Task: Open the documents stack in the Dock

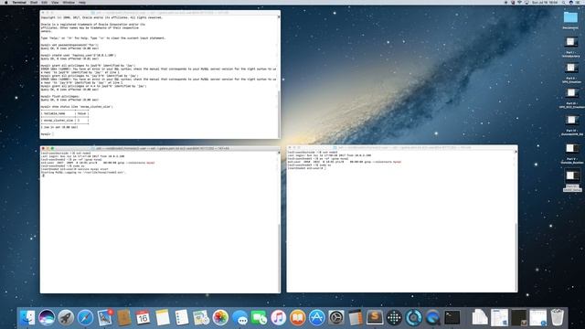Action: [x=480, y=318]
